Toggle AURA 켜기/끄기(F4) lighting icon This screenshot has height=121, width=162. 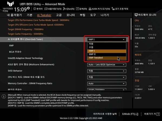pyautogui.click(x=90, y=9)
